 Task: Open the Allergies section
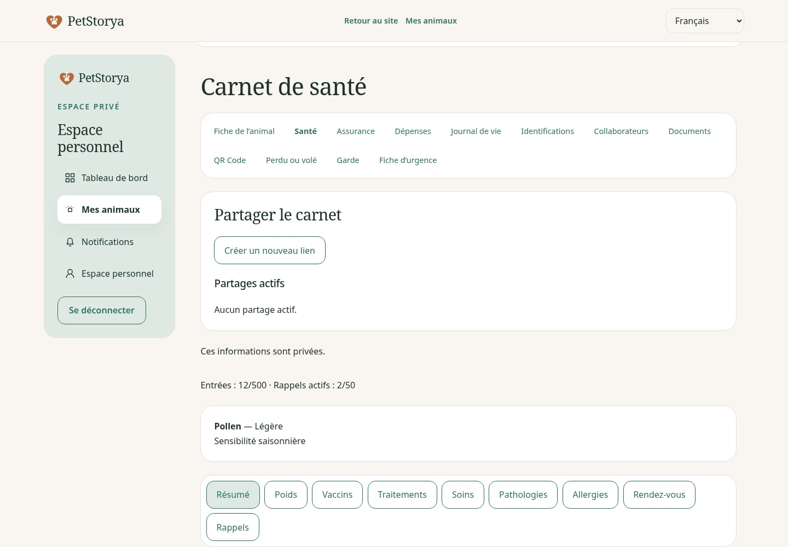pyautogui.click(x=590, y=495)
